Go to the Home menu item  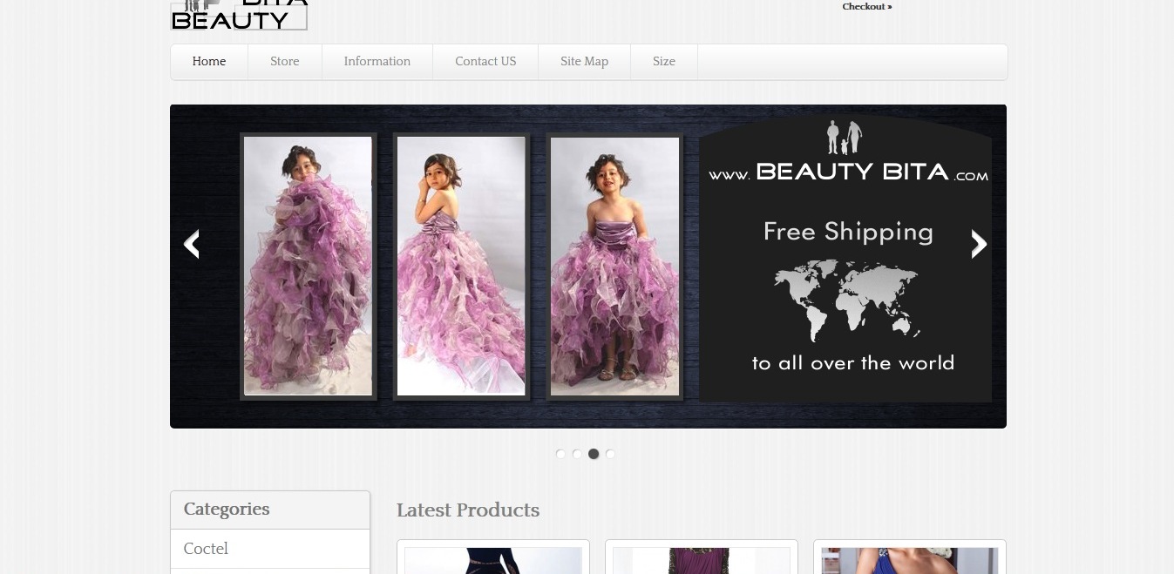click(x=209, y=62)
